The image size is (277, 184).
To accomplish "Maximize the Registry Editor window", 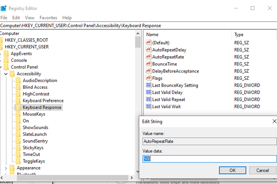I will [252, 8].
